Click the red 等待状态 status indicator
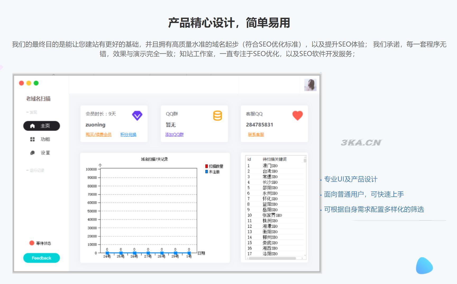This screenshot has height=284, width=457. [x=32, y=243]
